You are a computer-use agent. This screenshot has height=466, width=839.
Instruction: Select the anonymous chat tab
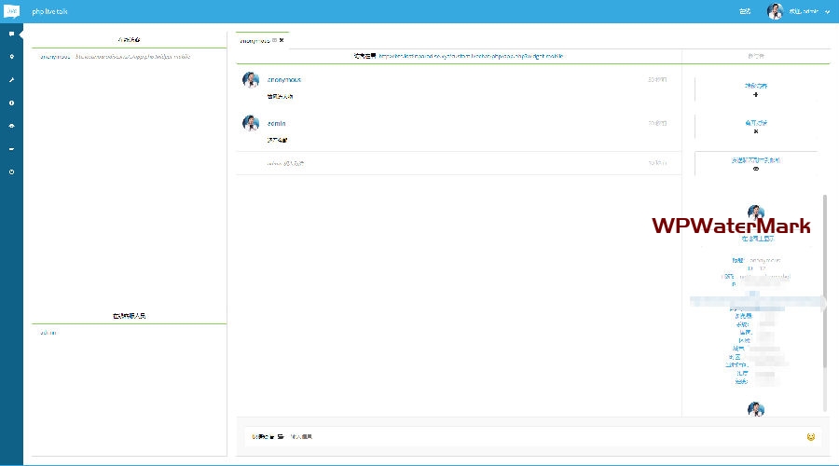pos(255,41)
